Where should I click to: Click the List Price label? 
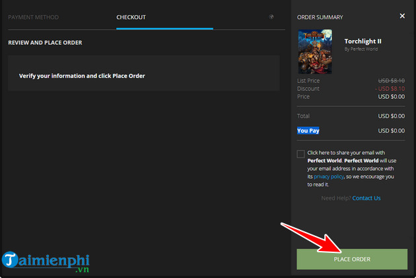click(x=308, y=81)
